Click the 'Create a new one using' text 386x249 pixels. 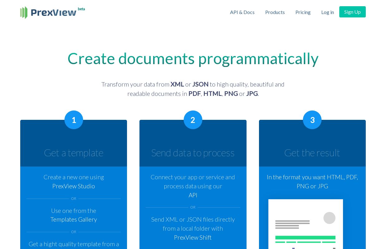[74, 177]
